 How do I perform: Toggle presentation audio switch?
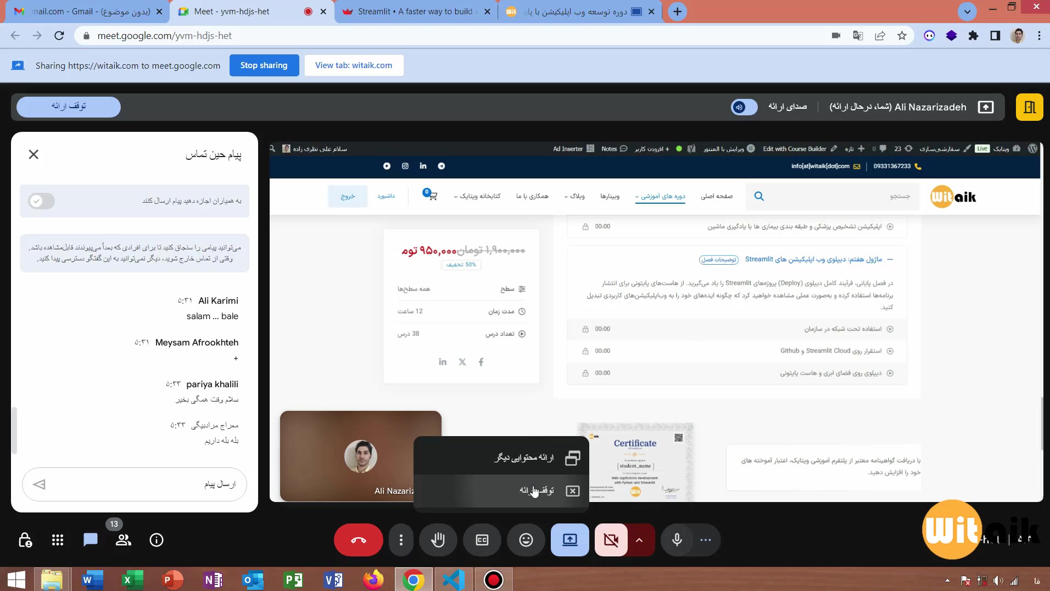(x=744, y=107)
